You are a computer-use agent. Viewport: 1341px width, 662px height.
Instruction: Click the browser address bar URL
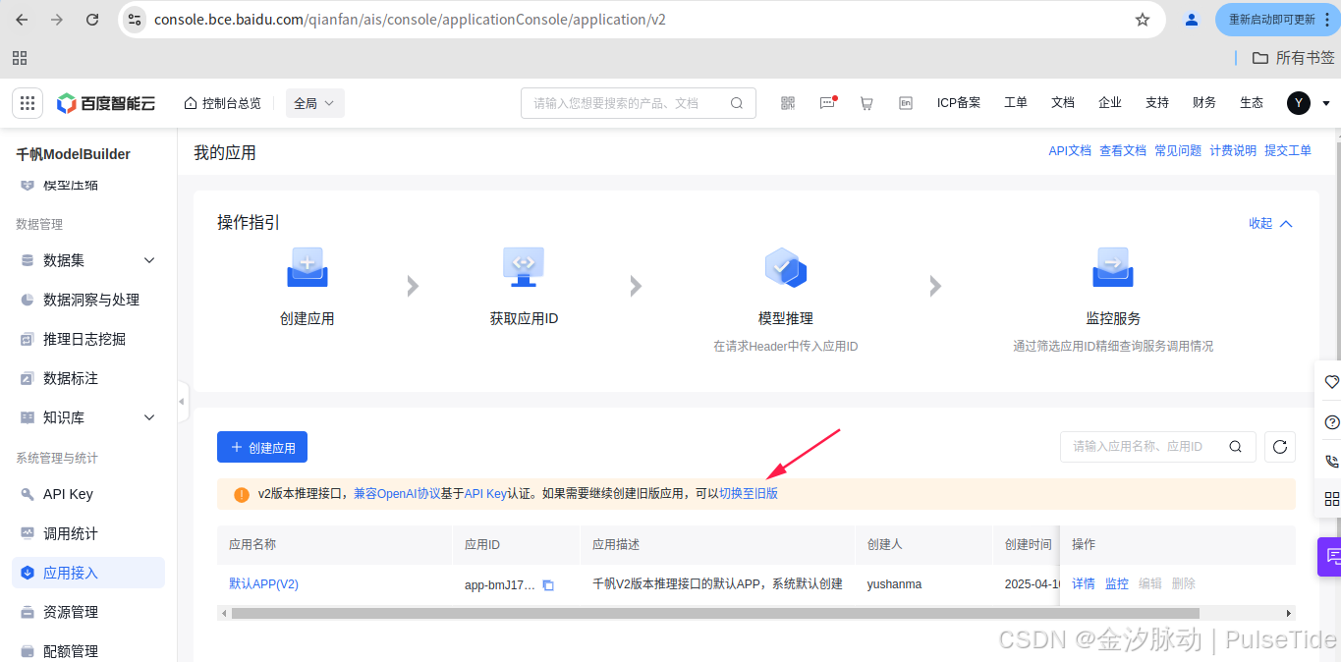point(410,20)
